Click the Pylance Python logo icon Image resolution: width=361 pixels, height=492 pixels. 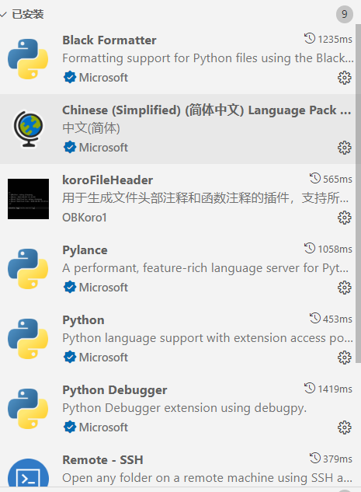coord(28,269)
